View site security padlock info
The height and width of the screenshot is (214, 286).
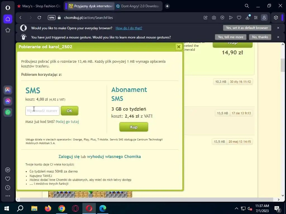[59, 18]
